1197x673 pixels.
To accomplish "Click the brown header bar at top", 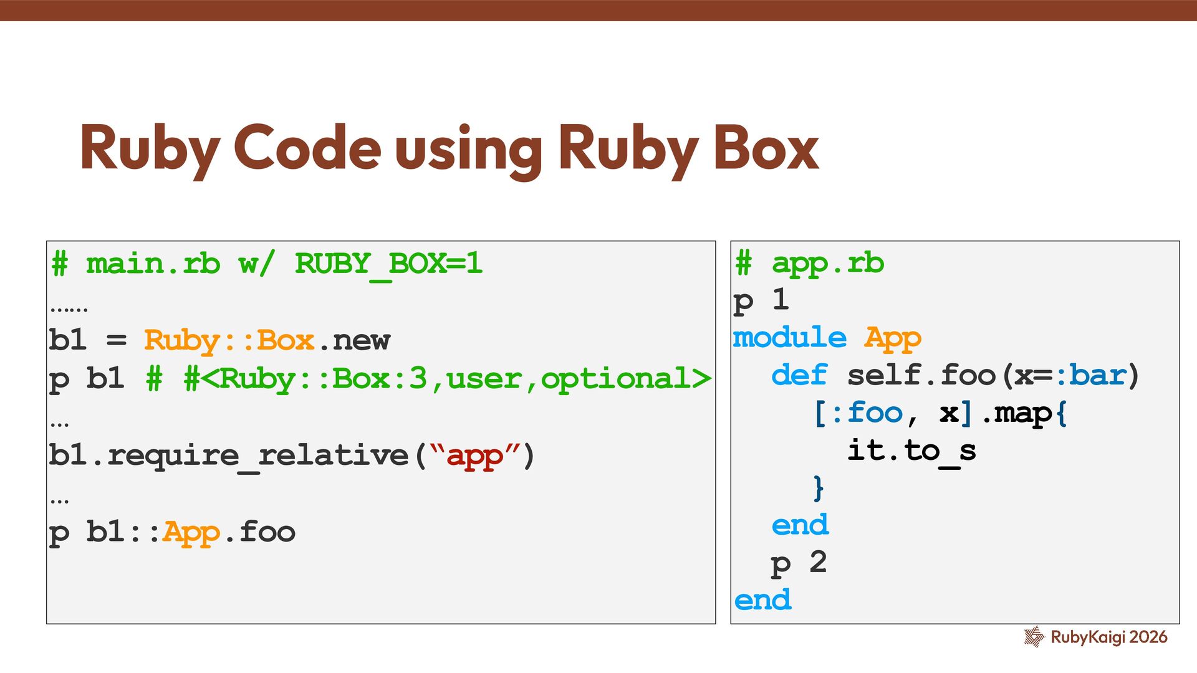I will point(598,10).
